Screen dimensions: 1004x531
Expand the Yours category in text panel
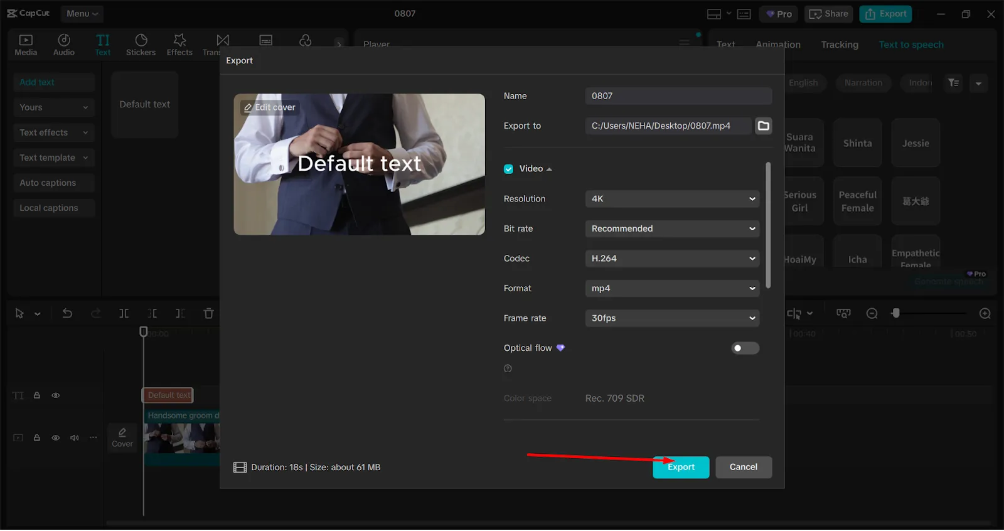(54, 108)
